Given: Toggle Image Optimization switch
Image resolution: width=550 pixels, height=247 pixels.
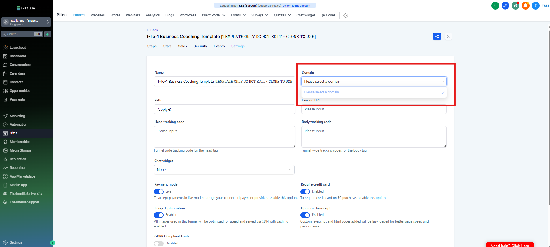Looking at the screenshot, I should pyautogui.click(x=159, y=215).
